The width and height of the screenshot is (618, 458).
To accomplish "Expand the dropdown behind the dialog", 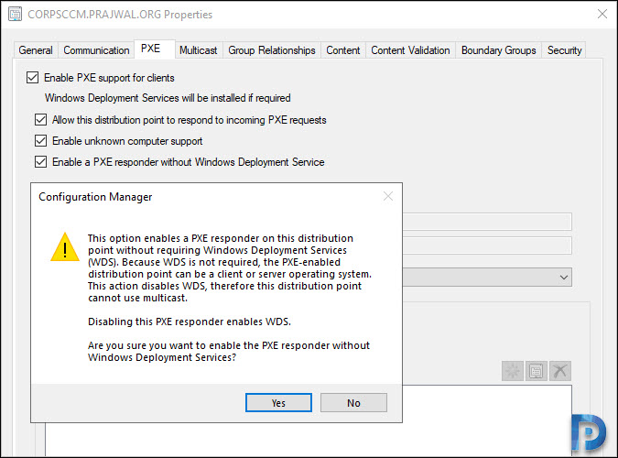I will 564,278.
